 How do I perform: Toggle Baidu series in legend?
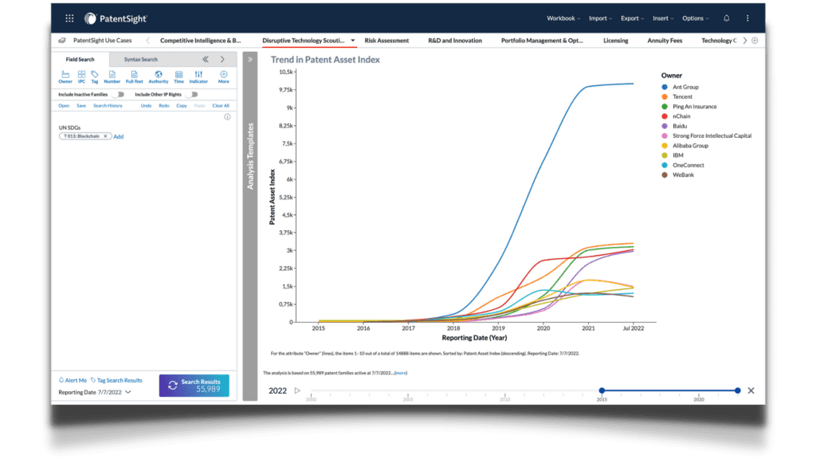click(674, 126)
